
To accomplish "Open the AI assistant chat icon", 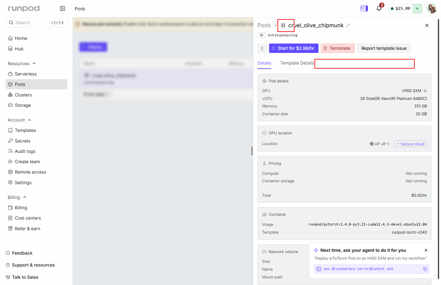I will pyautogui.click(x=364, y=8).
